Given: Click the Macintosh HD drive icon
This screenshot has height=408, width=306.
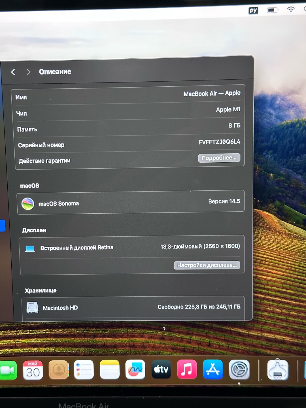Looking at the screenshot, I should click(33, 308).
